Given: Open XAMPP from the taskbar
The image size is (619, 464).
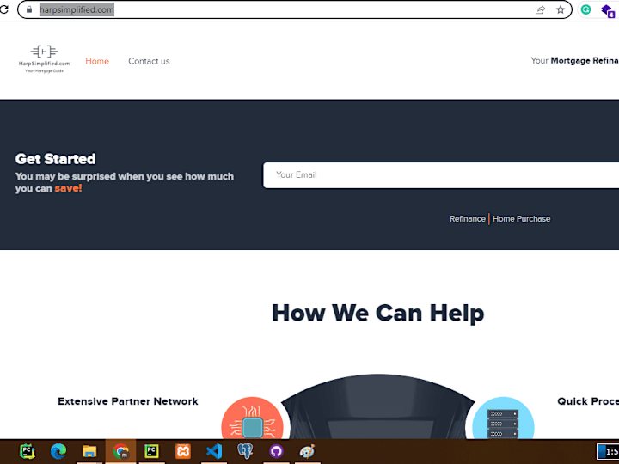Looking at the screenshot, I should [183, 451].
